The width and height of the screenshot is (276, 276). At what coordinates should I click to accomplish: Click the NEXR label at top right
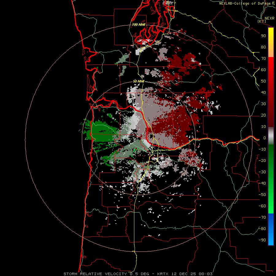point(270,18)
